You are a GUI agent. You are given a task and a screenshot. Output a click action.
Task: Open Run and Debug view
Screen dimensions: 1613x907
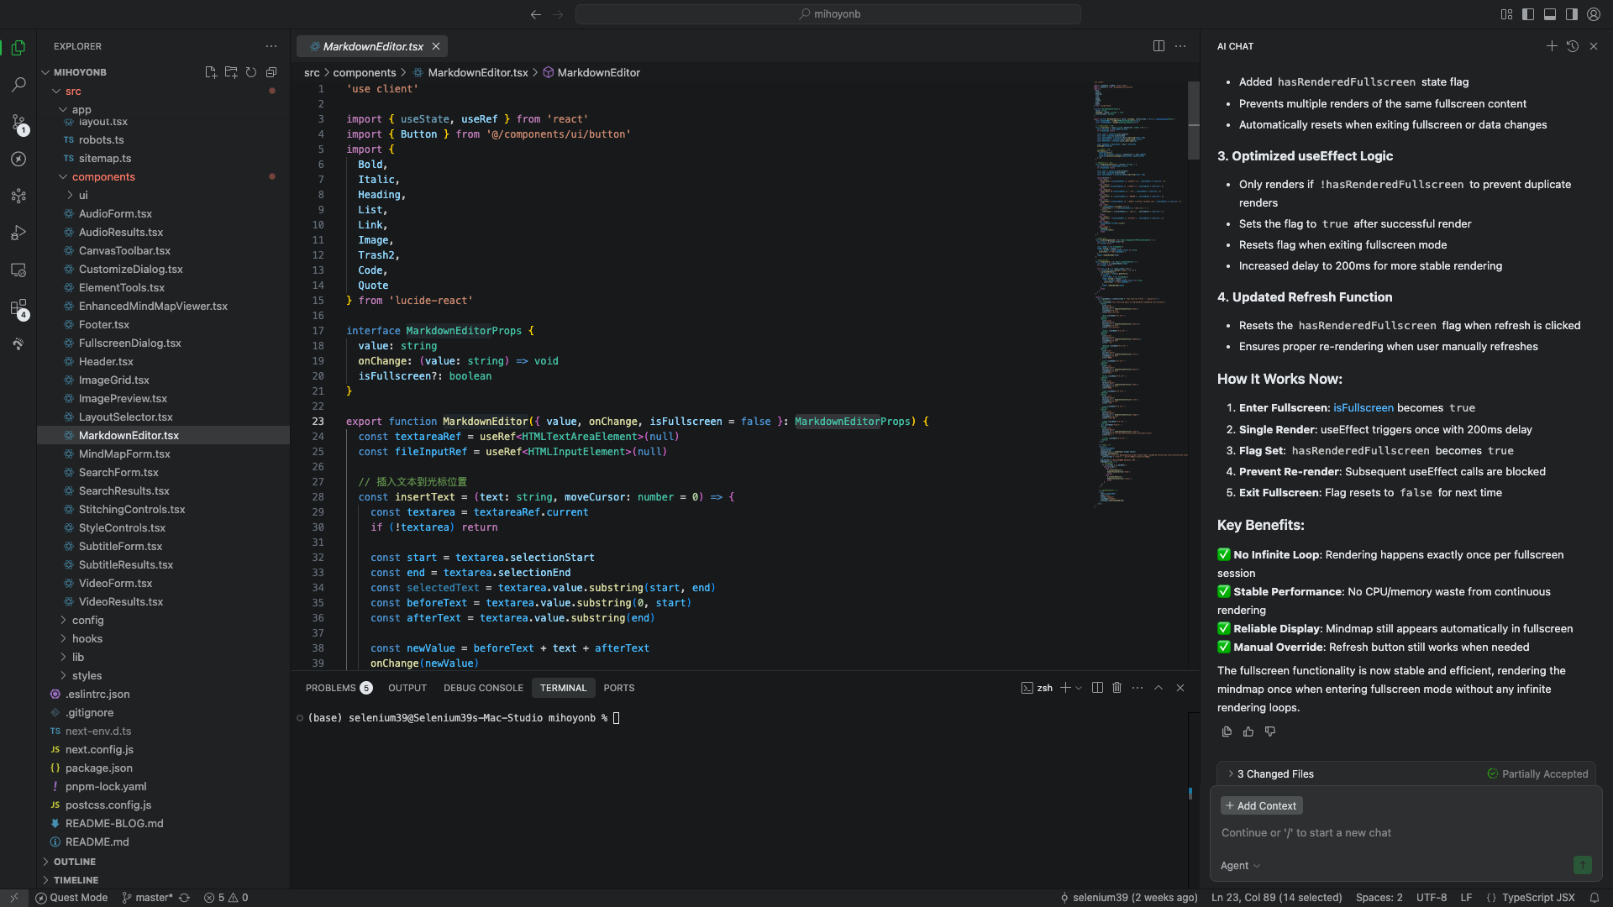pyautogui.click(x=18, y=233)
